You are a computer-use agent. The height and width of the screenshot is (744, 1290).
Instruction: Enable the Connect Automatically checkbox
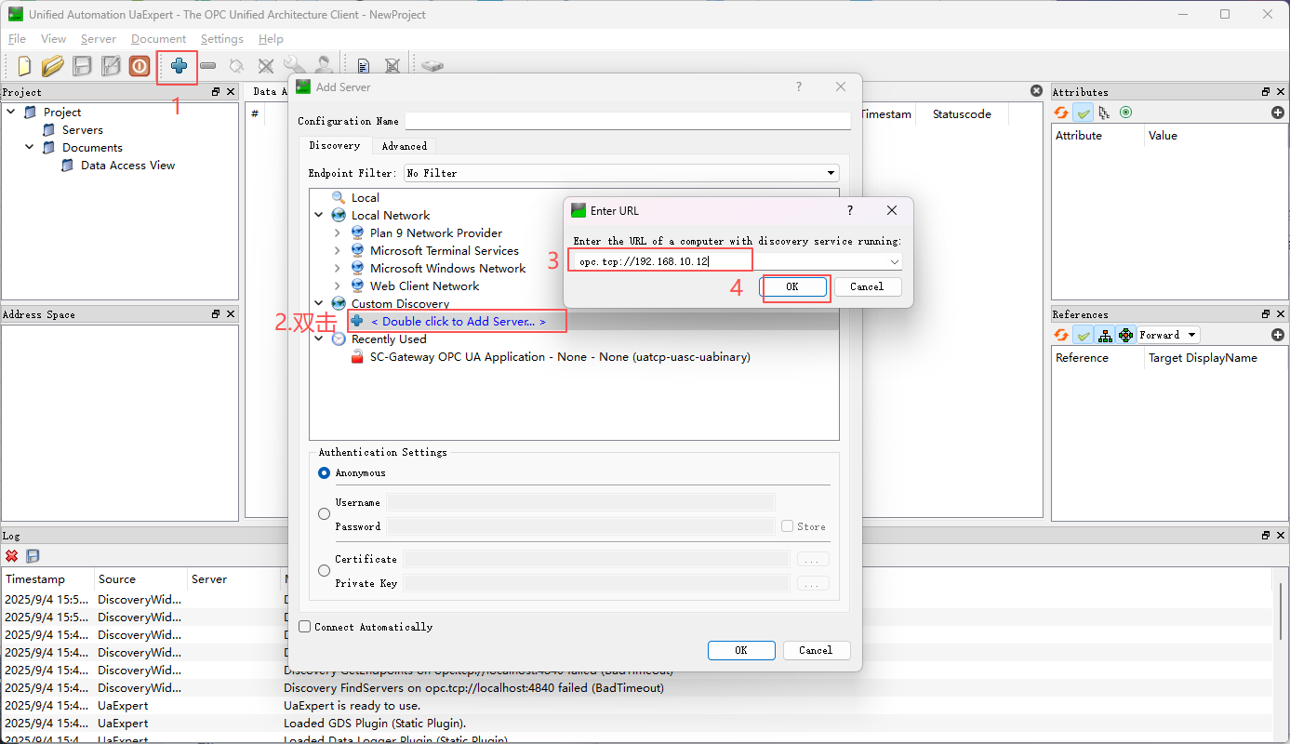pyautogui.click(x=304, y=627)
